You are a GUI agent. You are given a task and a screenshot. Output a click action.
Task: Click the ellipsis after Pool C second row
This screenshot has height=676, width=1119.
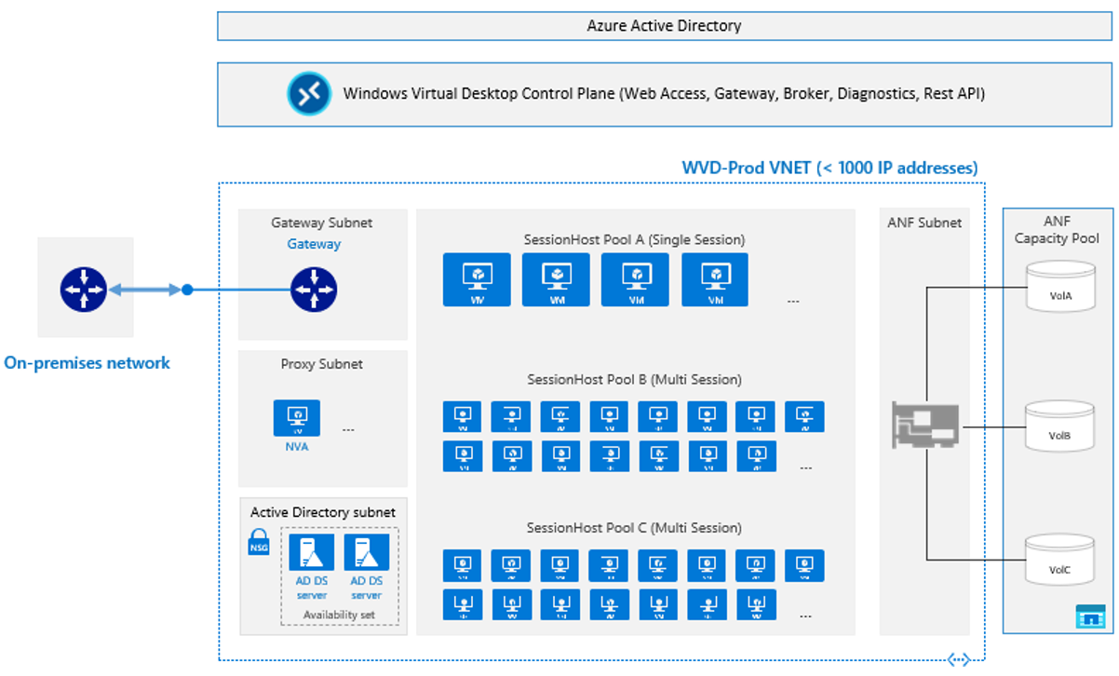pos(805,615)
